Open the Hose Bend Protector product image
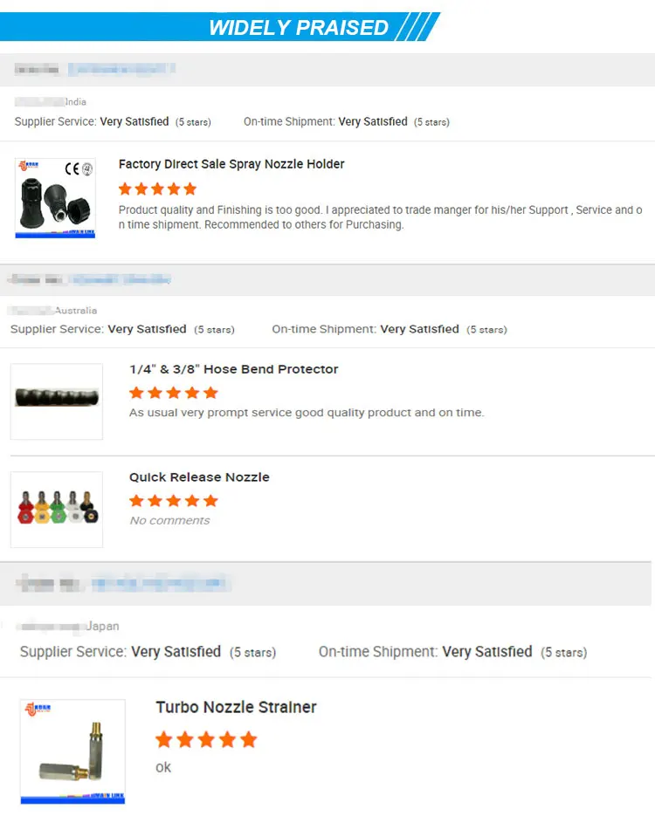The height and width of the screenshot is (823, 655). (x=57, y=401)
